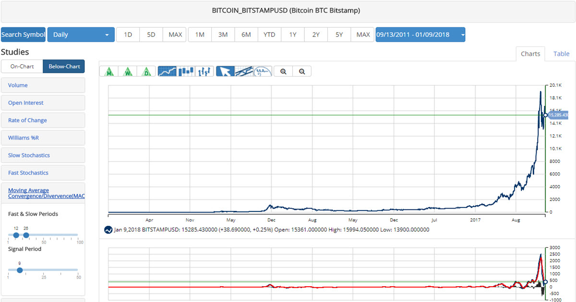Screen dimensions: 576x302
Task: Toggle studies to On-Chart
Action: [22, 66]
